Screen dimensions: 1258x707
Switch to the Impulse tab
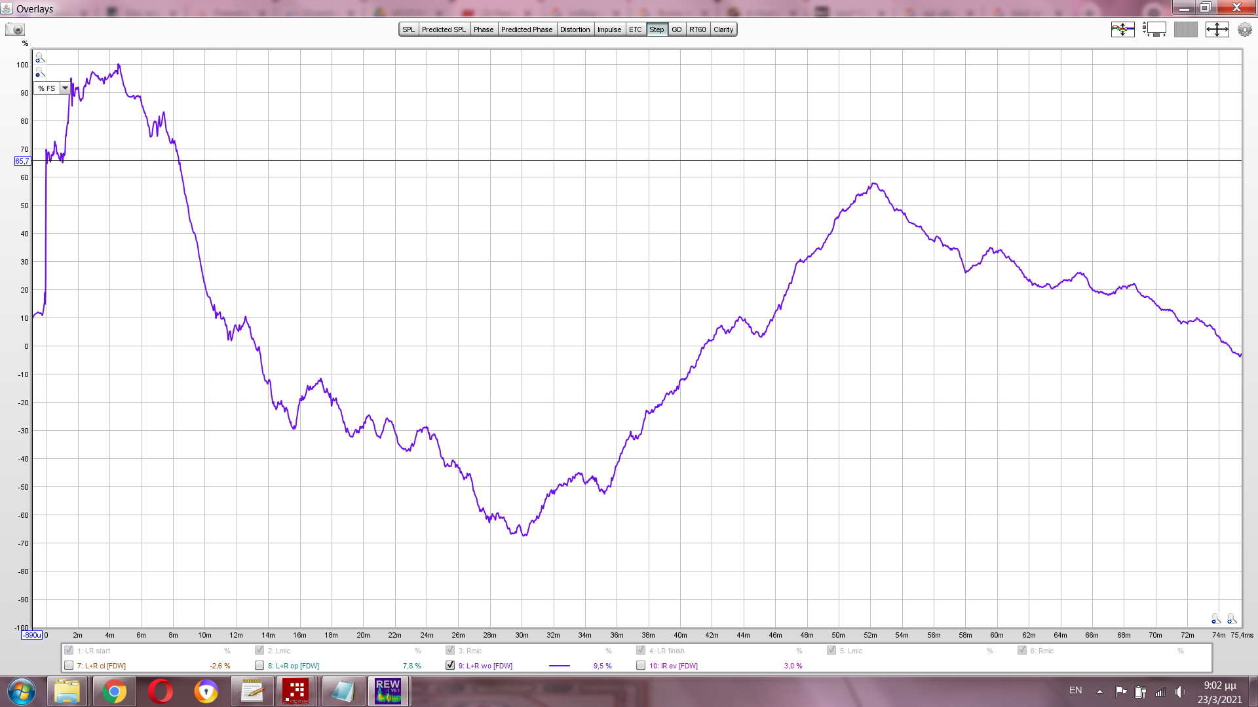[x=609, y=29]
